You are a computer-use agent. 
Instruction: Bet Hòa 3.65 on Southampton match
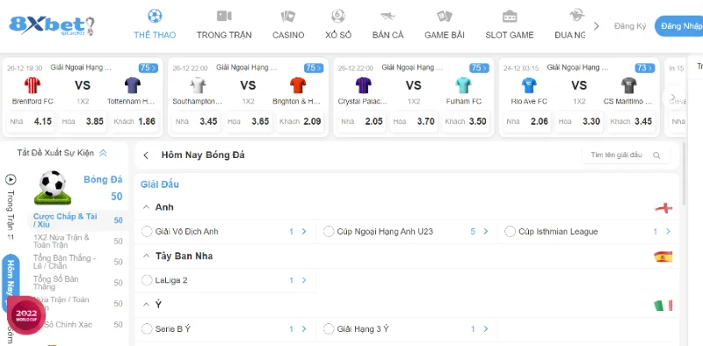tap(249, 121)
